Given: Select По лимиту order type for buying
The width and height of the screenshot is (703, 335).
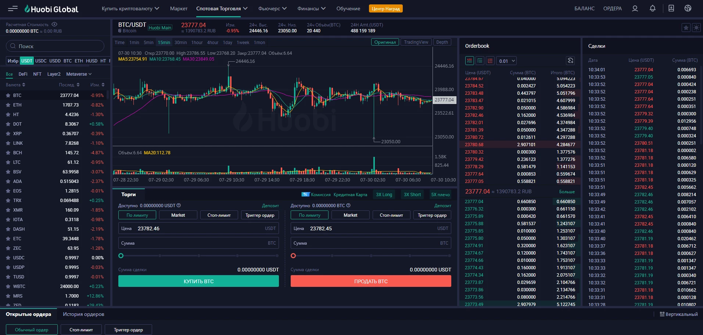Looking at the screenshot, I should pos(137,215).
